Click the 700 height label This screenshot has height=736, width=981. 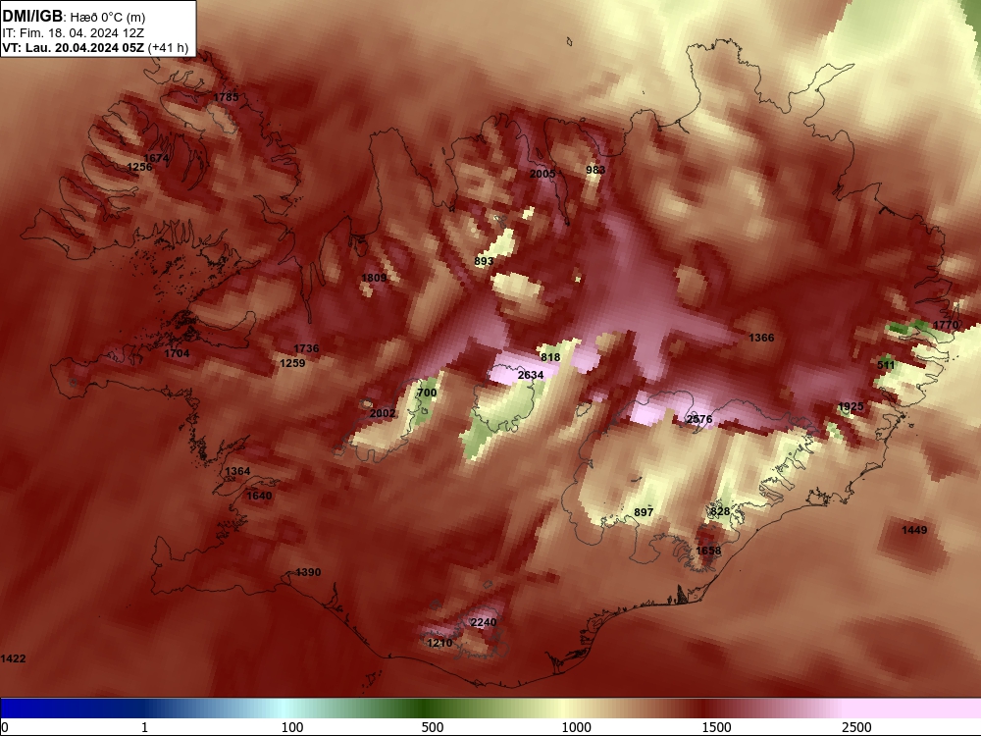coord(427,394)
